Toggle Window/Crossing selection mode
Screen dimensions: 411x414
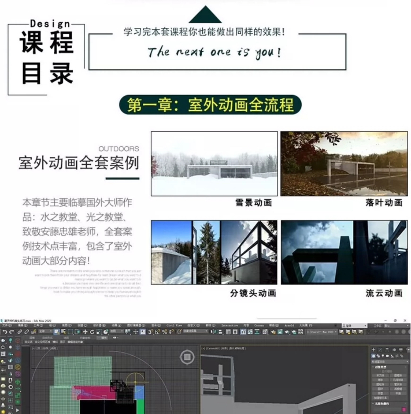(77, 331)
